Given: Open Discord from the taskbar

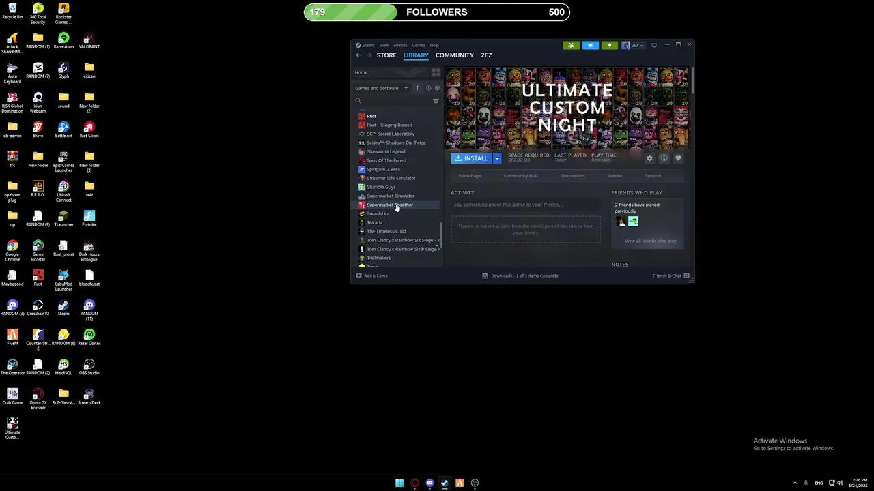Looking at the screenshot, I should pyautogui.click(x=429, y=483).
